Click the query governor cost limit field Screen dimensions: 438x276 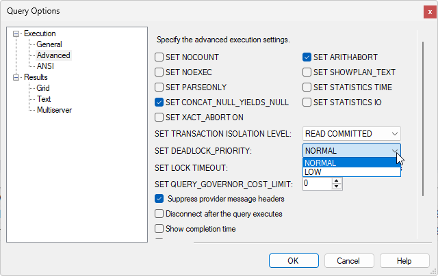point(315,184)
